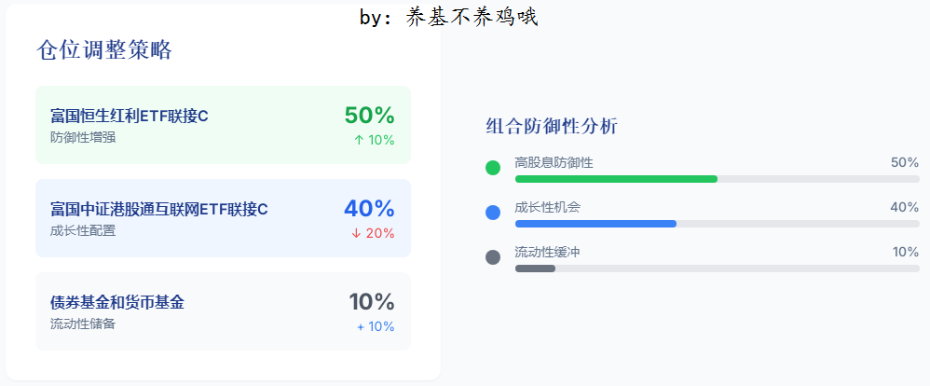Click the green dot beside 高股息防御性
Image resolution: width=930 pixels, height=386 pixels.
point(493,168)
